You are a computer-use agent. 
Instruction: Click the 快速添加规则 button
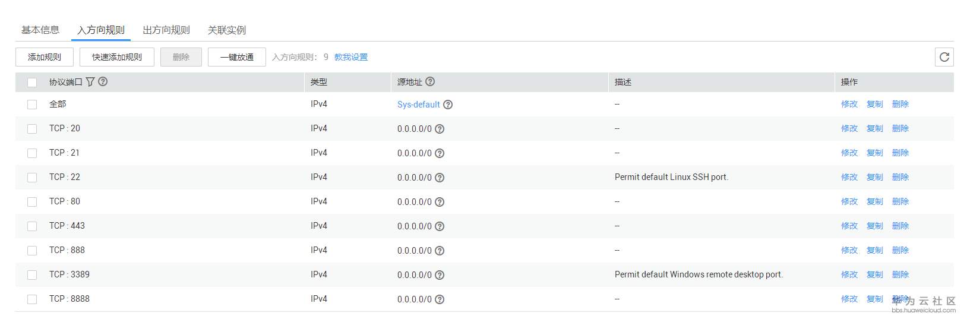(x=117, y=57)
